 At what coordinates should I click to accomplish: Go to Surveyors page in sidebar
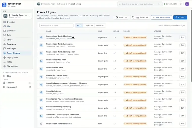tap(17, 44)
